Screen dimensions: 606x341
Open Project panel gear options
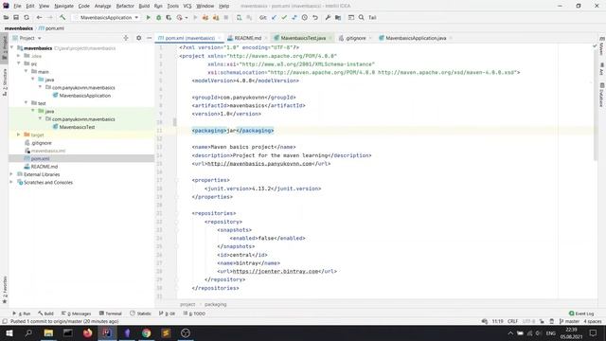pyautogui.click(x=139, y=38)
